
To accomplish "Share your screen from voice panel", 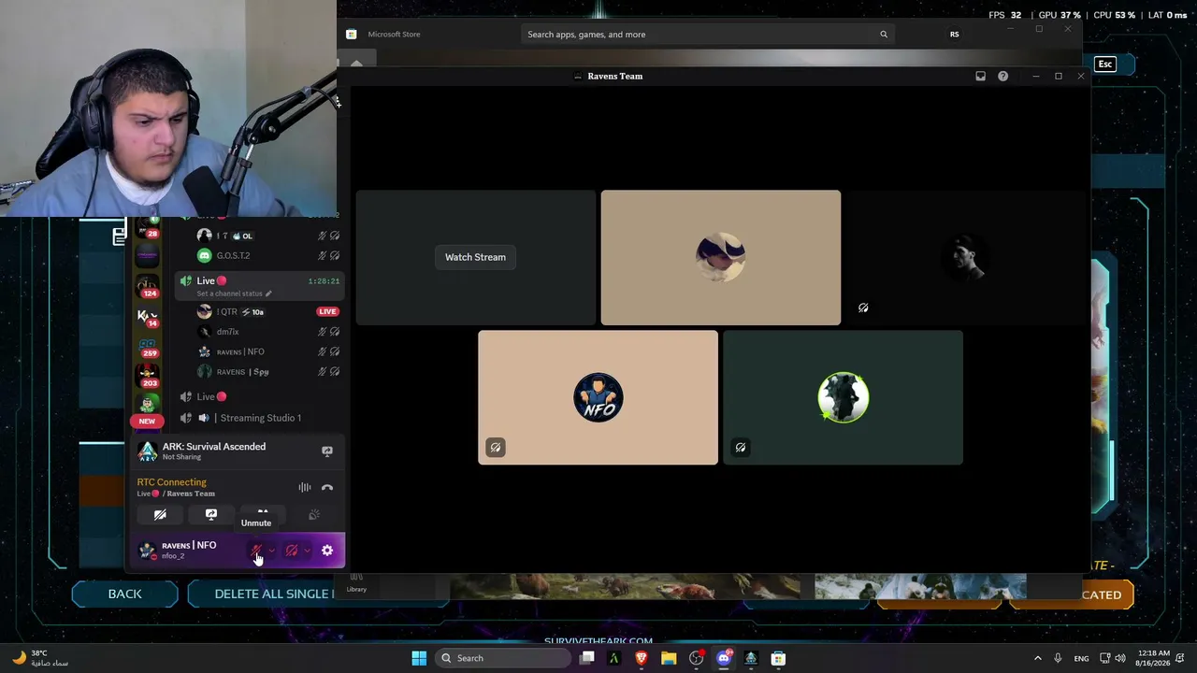I will pyautogui.click(x=211, y=514).
